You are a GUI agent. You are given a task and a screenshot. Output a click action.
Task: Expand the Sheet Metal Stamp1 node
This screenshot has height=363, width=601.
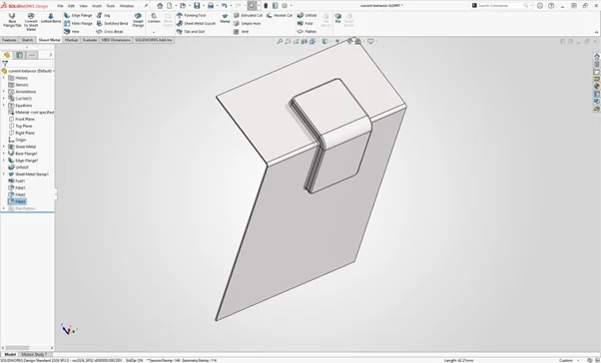click(4, 175)
